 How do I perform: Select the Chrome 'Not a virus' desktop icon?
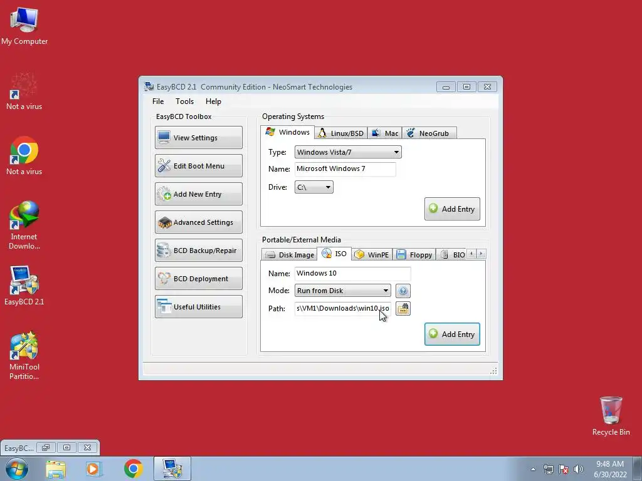[x=24, y=156]
